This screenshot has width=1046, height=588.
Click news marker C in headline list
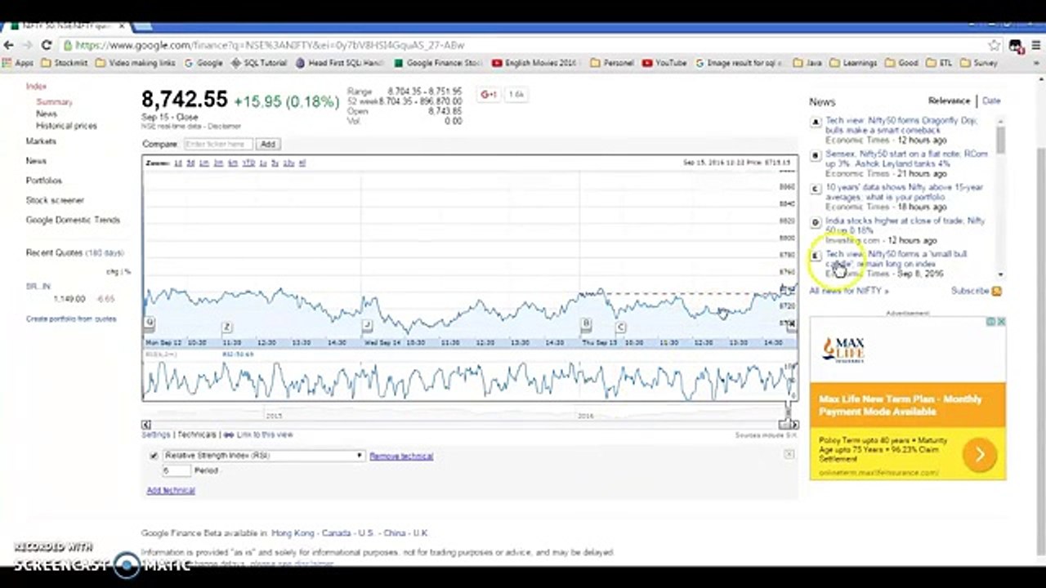coord(816,189)
